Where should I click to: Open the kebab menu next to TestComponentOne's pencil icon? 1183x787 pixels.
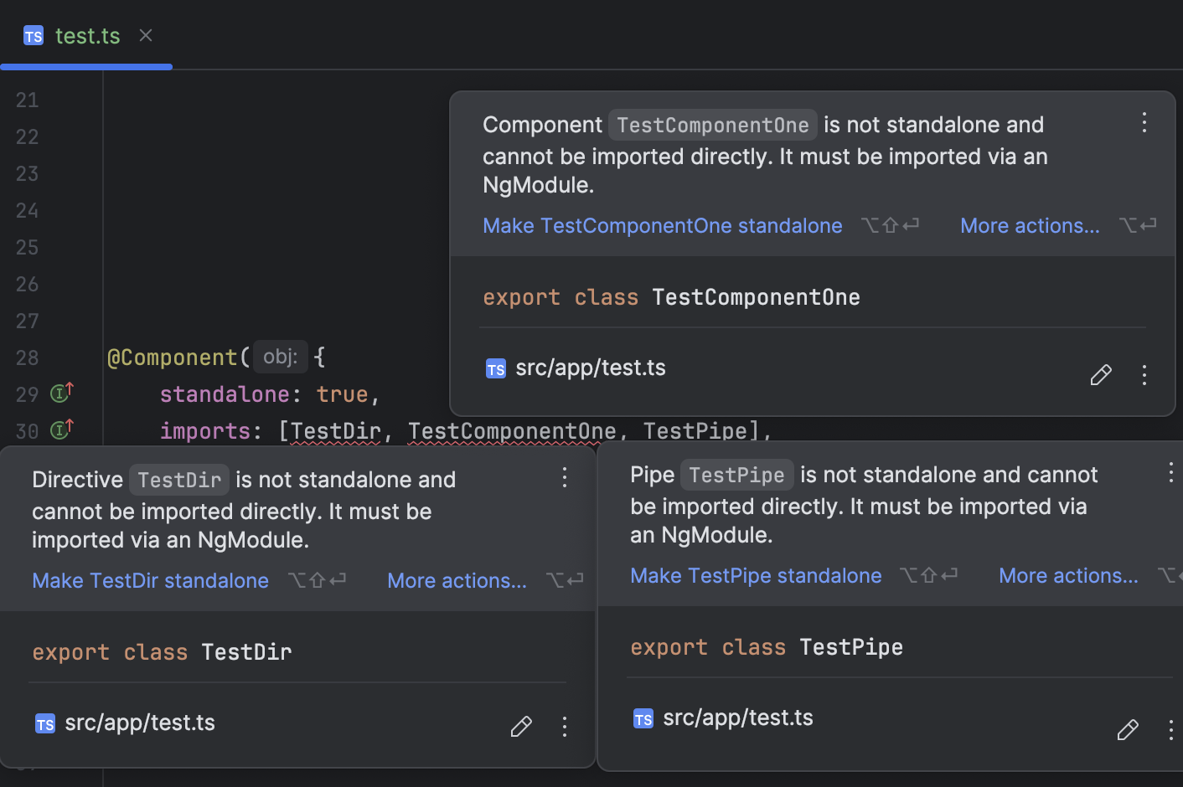click(1144, 375)
